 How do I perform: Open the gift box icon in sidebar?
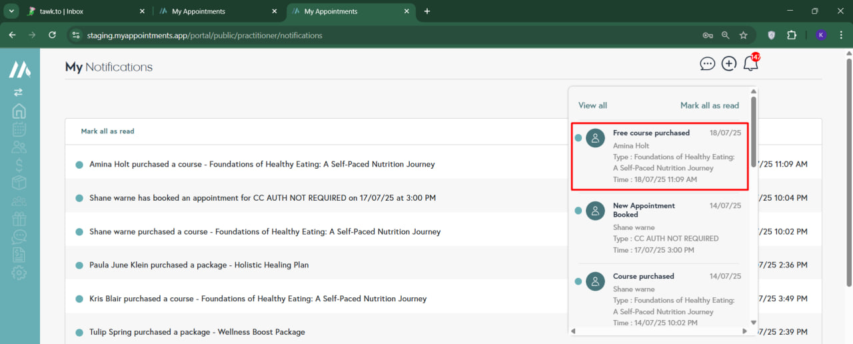point(19,219)
